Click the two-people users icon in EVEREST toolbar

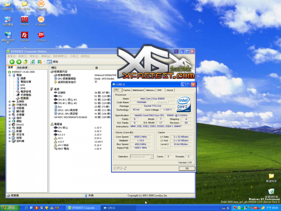(40, 62)
